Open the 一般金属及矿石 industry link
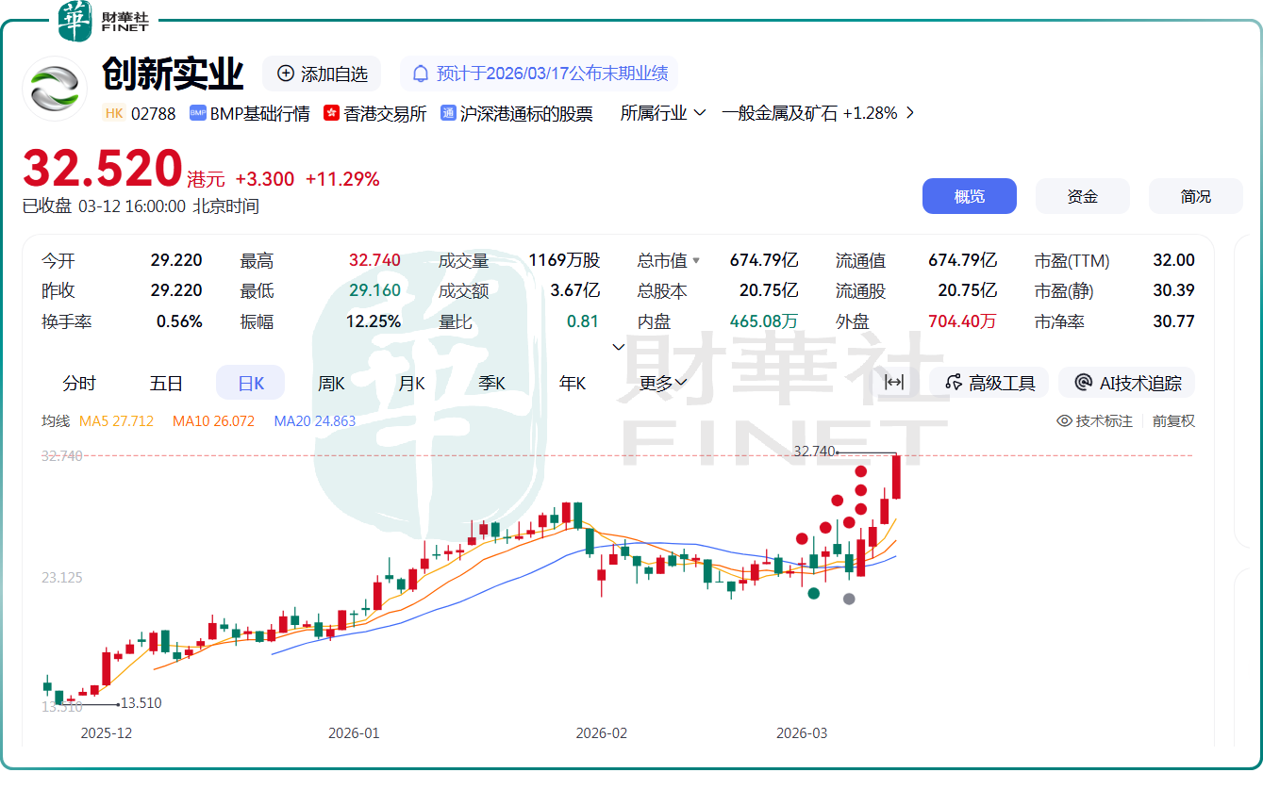Image resolution: width=1263 pixels, height=789 pixels. [x=809, y=113]
